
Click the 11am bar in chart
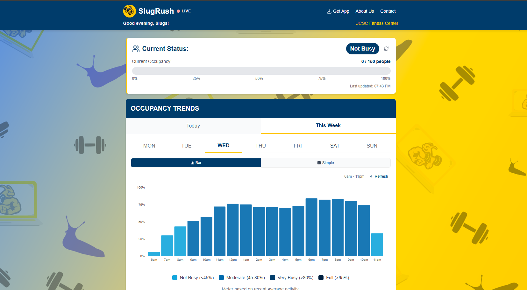[x=220, y=231]
